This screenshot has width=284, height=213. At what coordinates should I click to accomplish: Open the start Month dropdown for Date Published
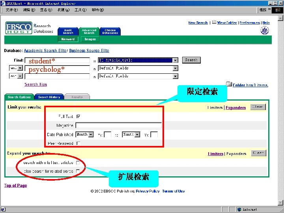coord(91,135)
